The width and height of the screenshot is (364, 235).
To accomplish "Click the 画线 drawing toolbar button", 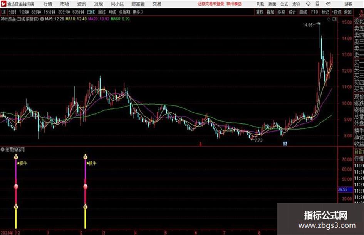I will pos(303,12).
